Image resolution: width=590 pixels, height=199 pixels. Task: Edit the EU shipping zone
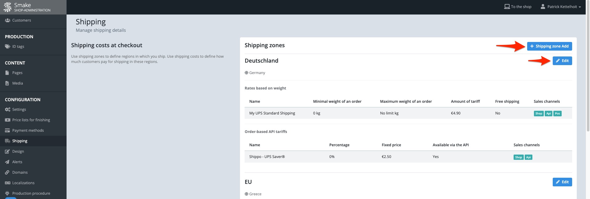tap(562, 182)
